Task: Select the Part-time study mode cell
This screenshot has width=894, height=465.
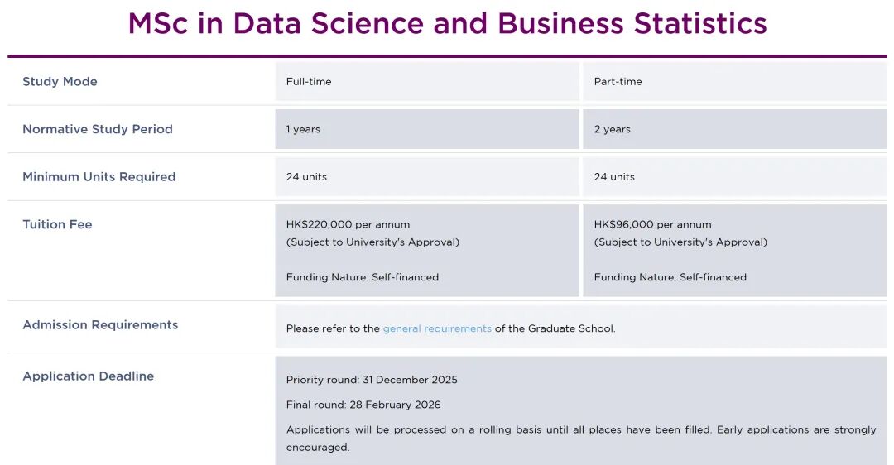Action: pos(618,81)
